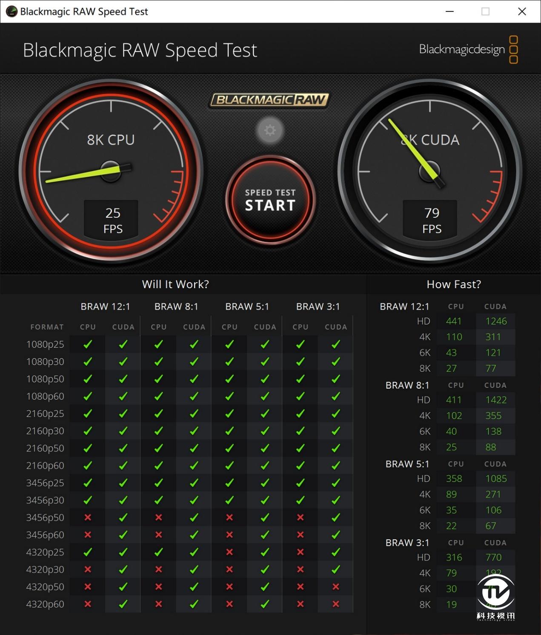Click BRAW 12:1 HD CPU value 441
Viewport: 541px width, 635px height.
[x=454, y=321]
